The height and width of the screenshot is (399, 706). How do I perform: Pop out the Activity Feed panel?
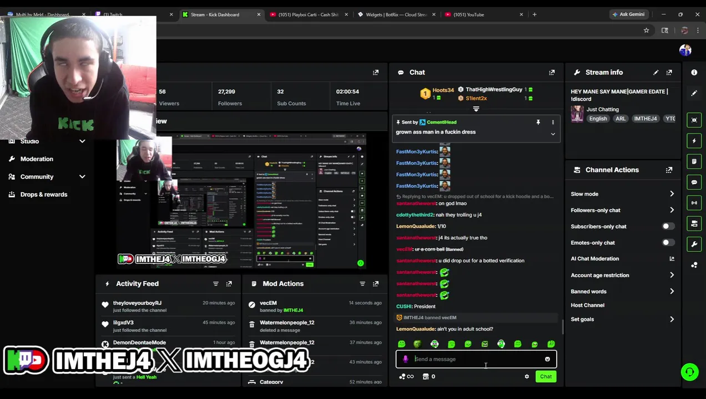coord(229,284)
